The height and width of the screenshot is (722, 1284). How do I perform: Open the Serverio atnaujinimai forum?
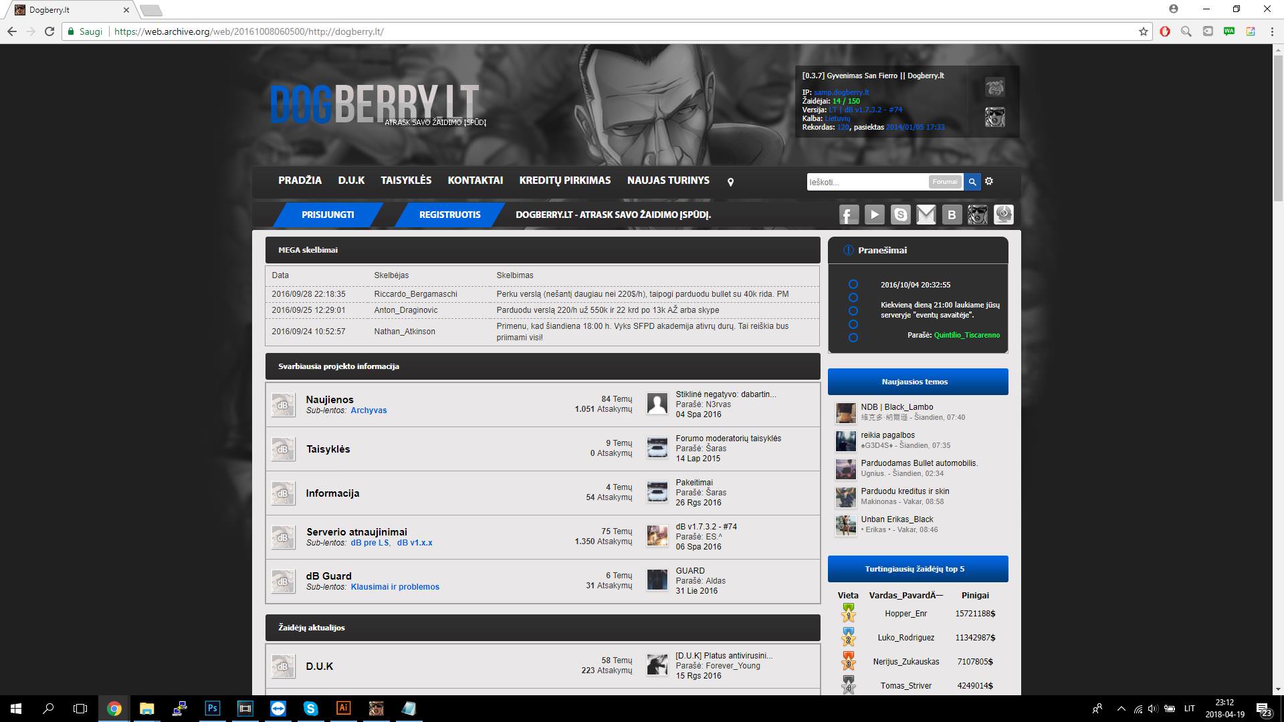click(356, 532)
